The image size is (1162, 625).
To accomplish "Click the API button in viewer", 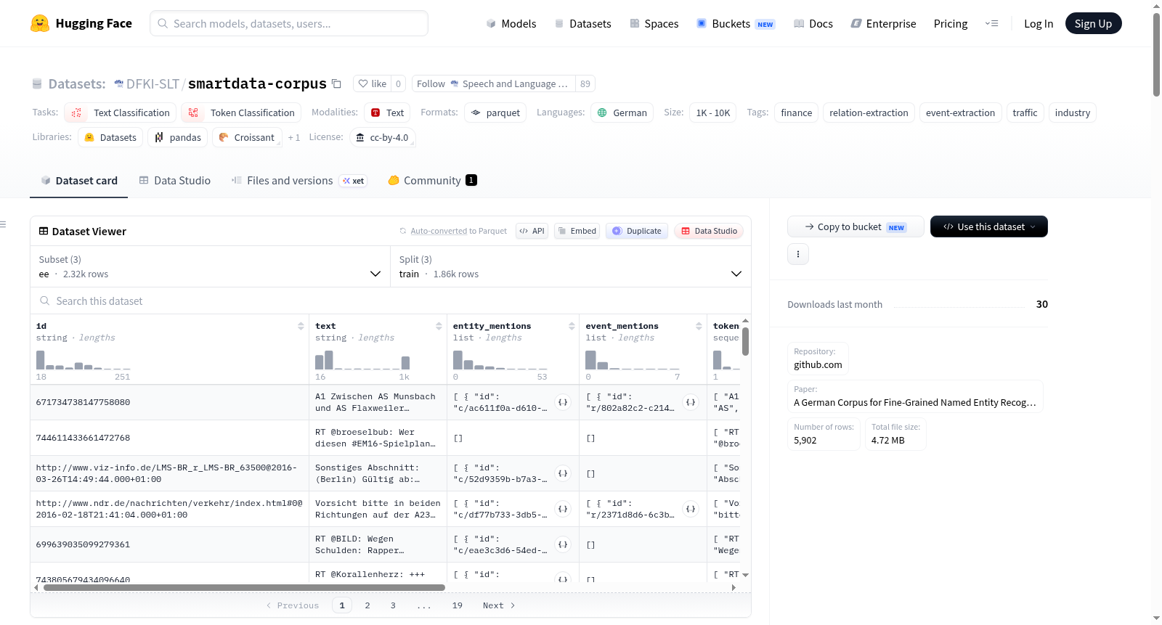I will tap(532, 231).
